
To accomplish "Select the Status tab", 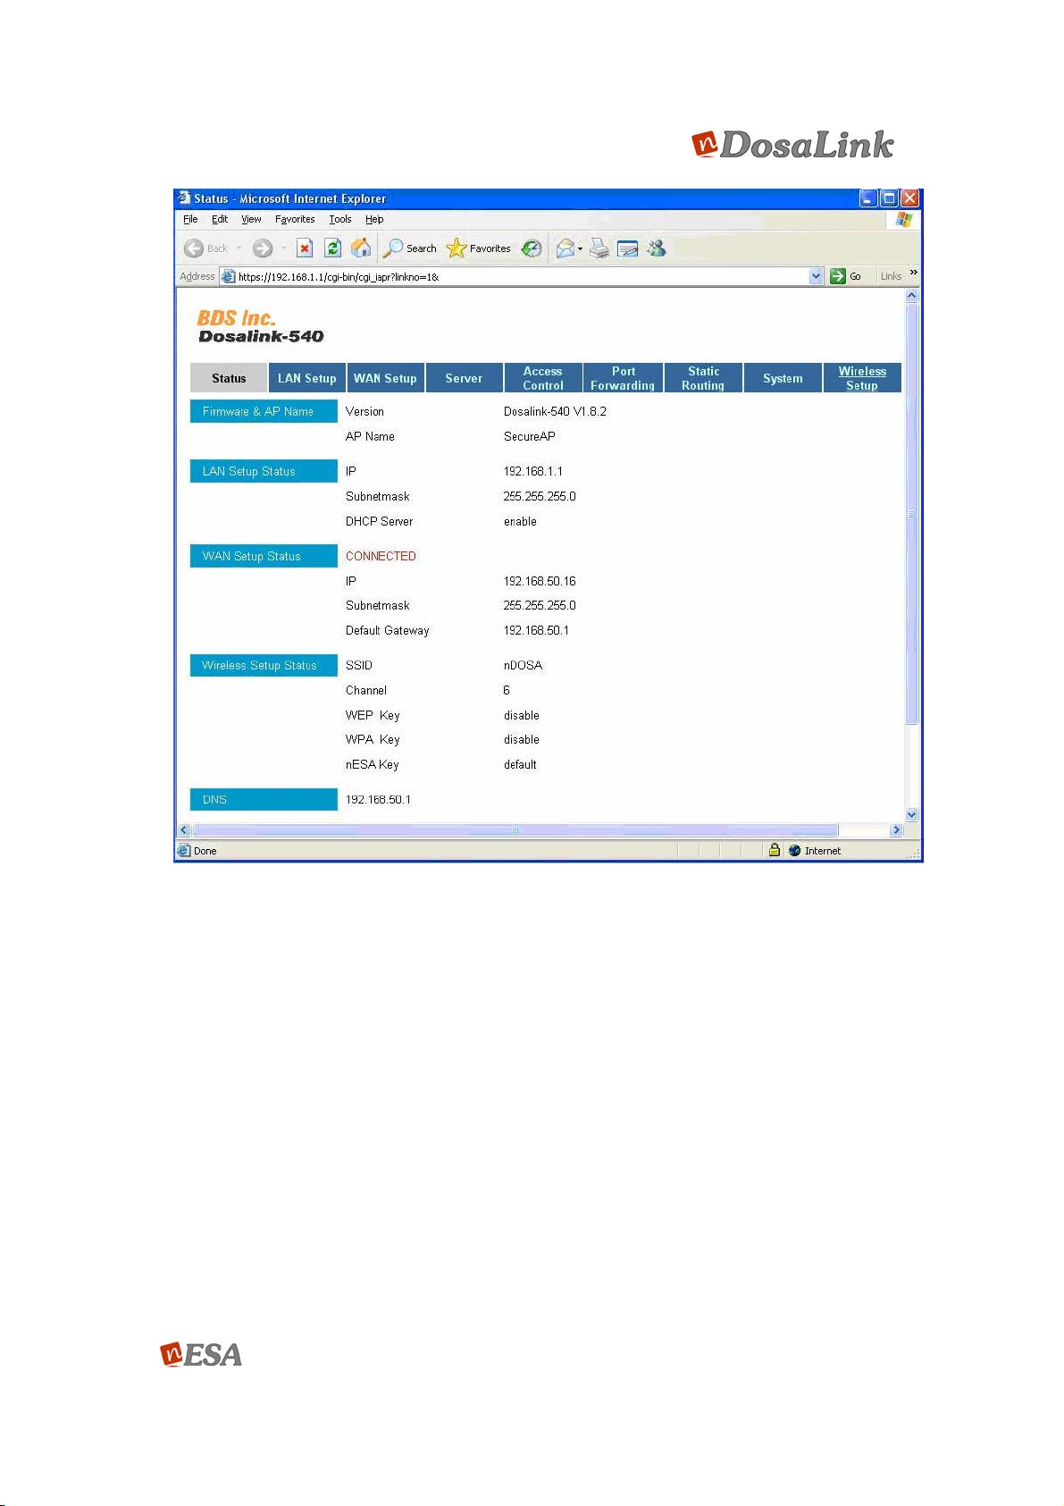I will (x=229, y=378).
